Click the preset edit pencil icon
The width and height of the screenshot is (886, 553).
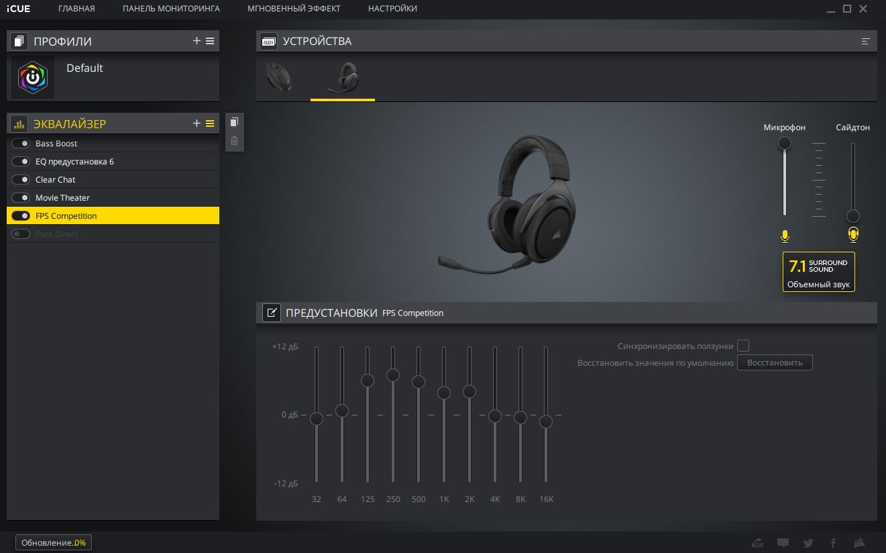(272, 313)
